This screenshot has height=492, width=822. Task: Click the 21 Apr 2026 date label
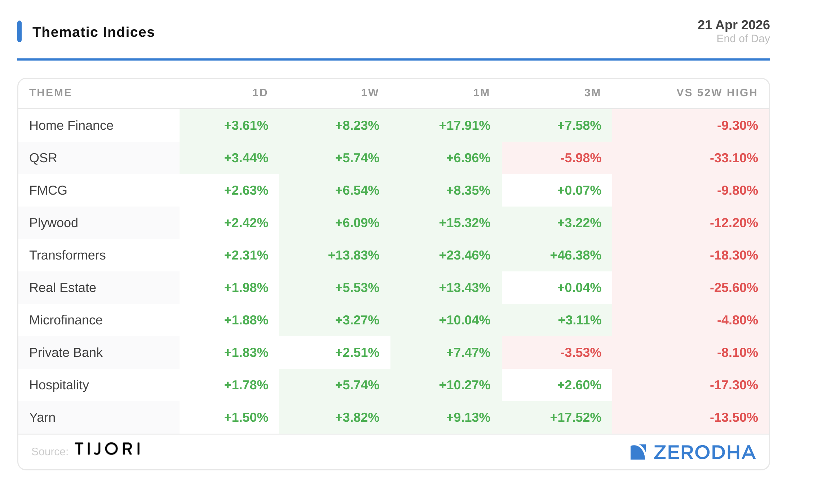[x=733, y=25]
